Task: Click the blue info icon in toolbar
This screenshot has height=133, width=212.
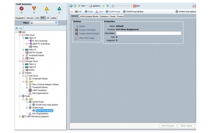Action: click(108, 6)
